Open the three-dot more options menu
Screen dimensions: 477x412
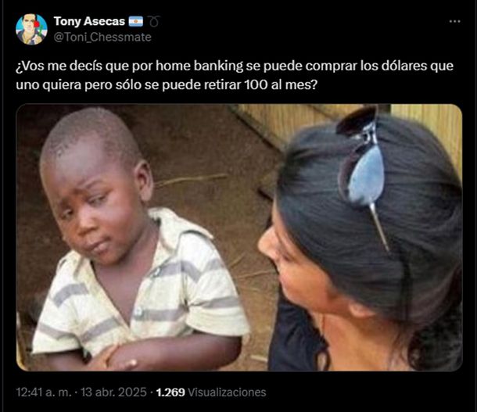tap(454, 21)
